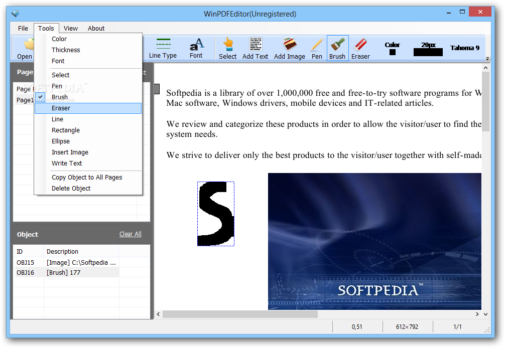The width and height of the screenshot is (505, 348).
Task: Click the Softpedia image in document
Action: click(374, 241)
